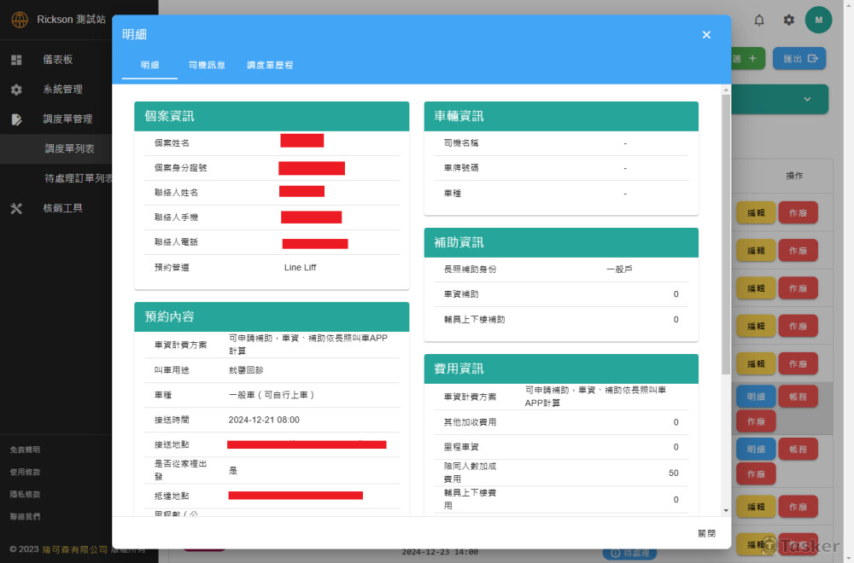This screenshot has height=563, width=854.
Task: Click the 核銷工具 wrench icon
Action: coord(16,208)
